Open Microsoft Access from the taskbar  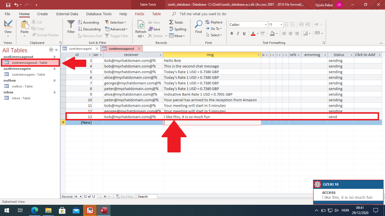[x=103, y=210]
